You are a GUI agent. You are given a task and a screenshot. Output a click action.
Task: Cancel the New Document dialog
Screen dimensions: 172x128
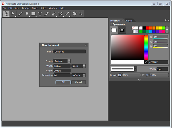coord(79,82)
